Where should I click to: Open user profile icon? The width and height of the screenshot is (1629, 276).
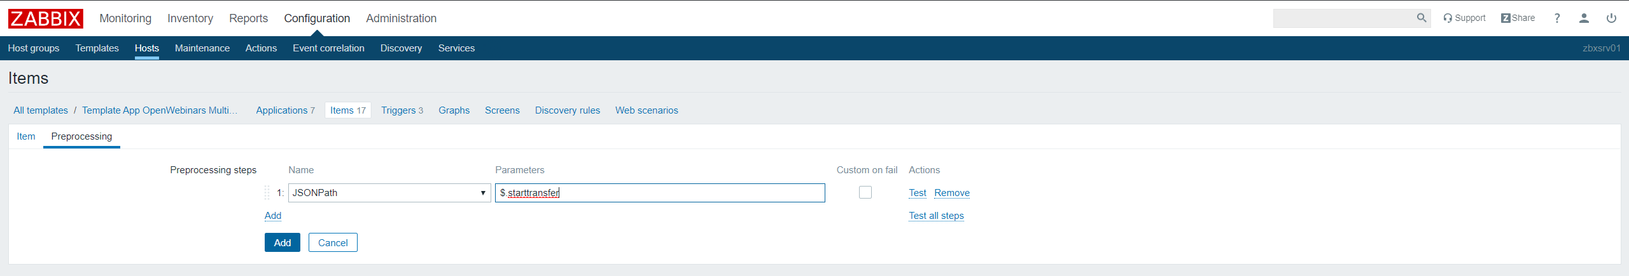1584,18
